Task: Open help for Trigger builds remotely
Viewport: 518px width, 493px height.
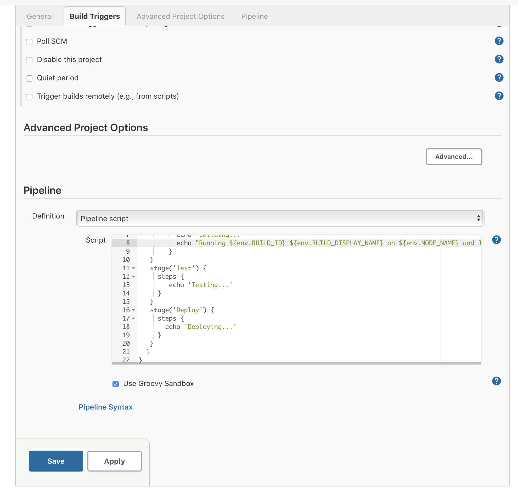Action: 499,96
